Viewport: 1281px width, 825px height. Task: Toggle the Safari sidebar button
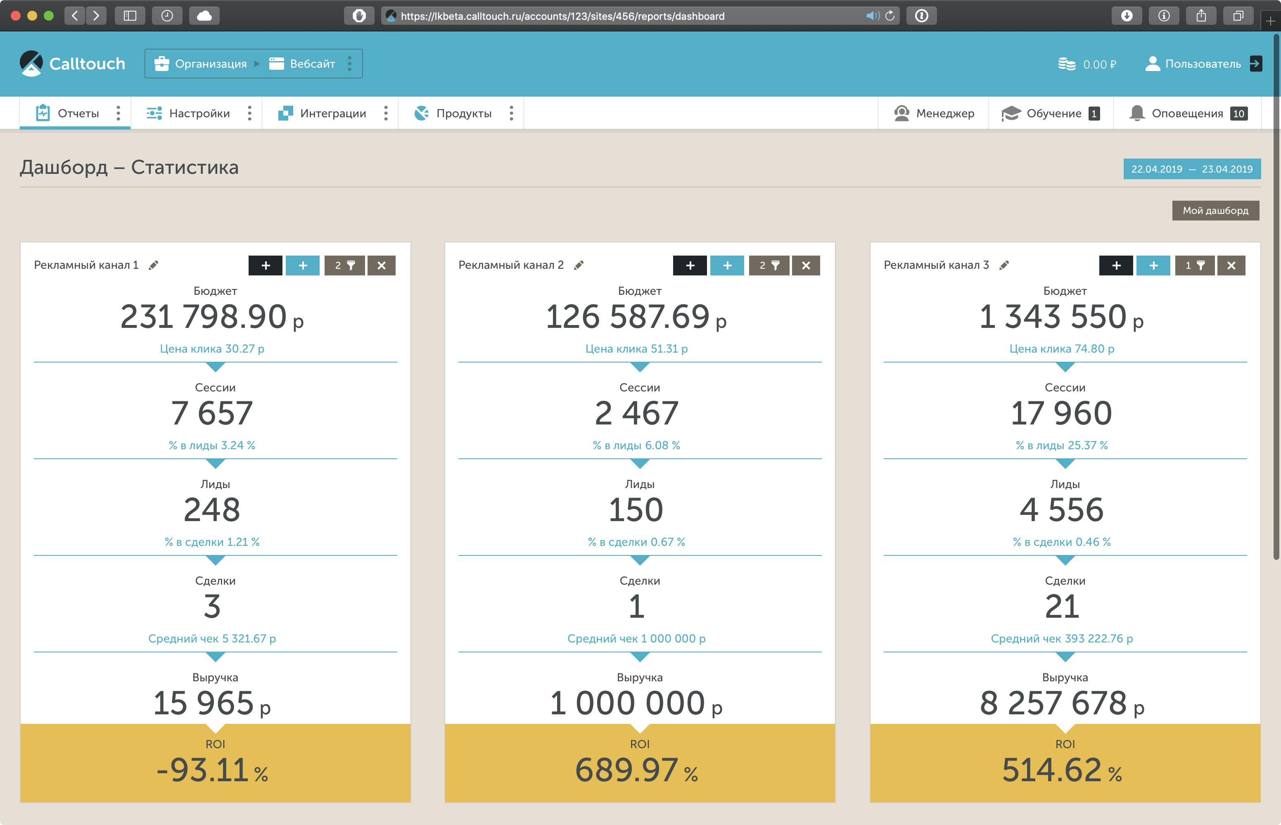[130, 16]
